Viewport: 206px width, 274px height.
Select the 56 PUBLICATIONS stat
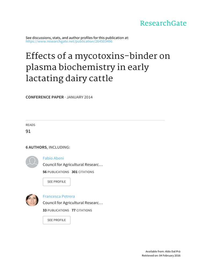[x=56, y=172]
